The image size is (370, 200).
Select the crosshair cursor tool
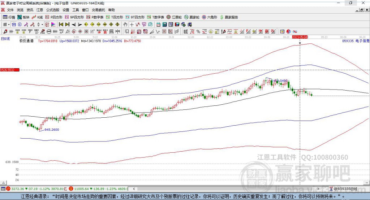click(132, 25)
